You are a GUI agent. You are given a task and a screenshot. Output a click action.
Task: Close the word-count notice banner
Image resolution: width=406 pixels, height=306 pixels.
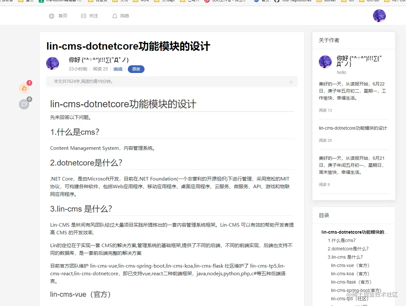pos(291,82)
